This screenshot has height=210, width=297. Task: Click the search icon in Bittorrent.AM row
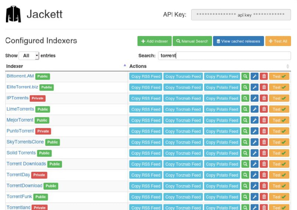pos(245,76)
